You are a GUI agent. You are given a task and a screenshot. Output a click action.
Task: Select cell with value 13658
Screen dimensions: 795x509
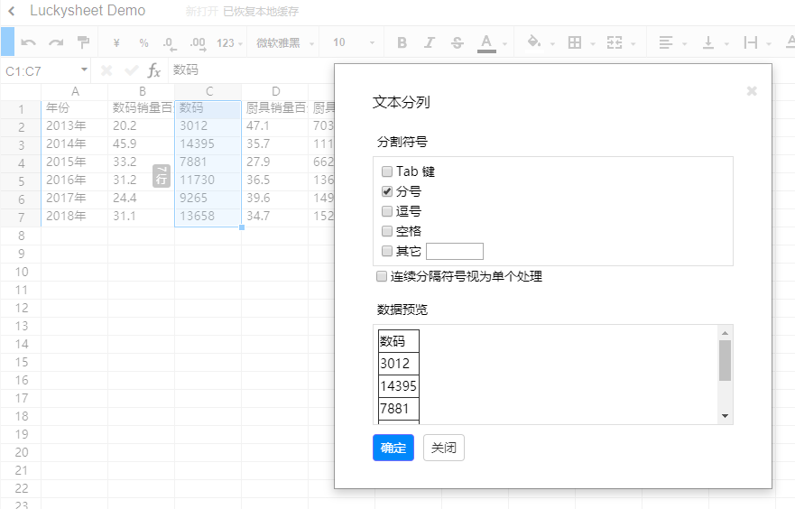pos(208,217)
